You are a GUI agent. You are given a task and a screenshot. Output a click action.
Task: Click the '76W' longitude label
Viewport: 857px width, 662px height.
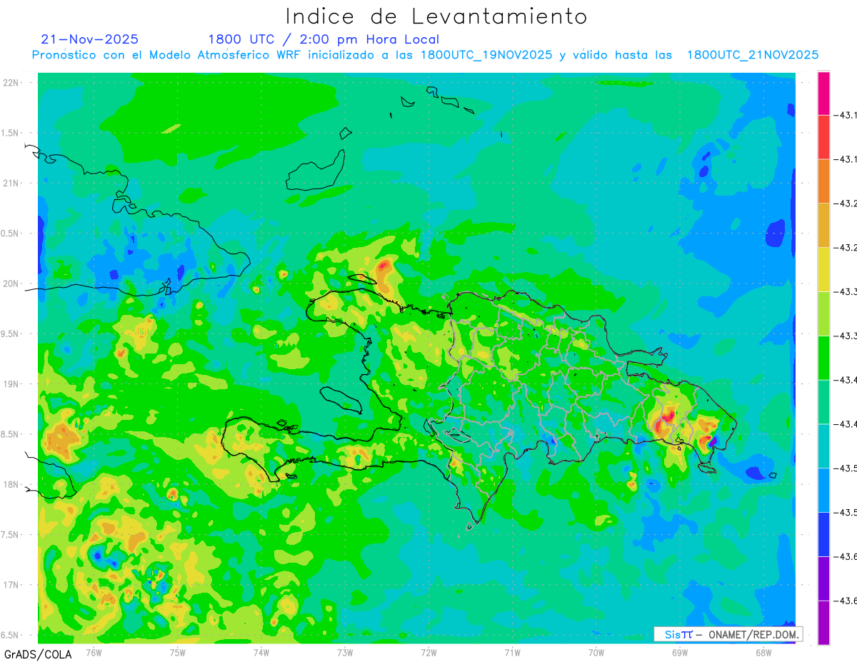coord(94,652)
